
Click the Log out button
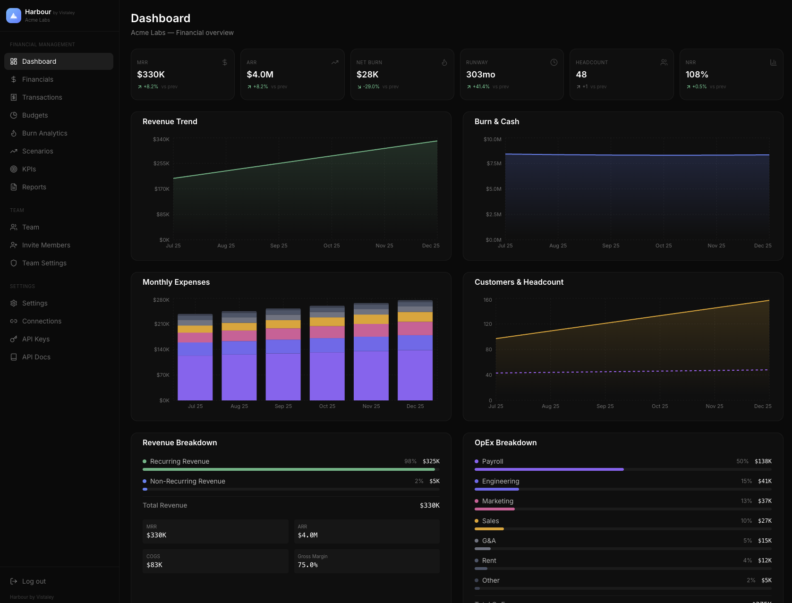34,581
